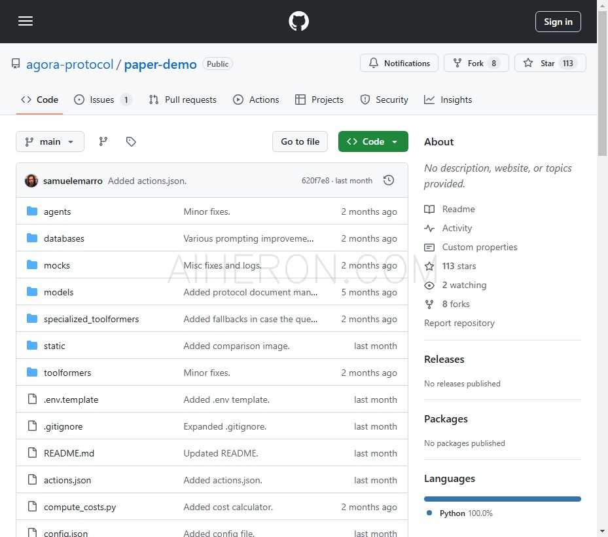608x537 pixels.
Task: Switch to the Code tab
Action: (x=39, y=100)
